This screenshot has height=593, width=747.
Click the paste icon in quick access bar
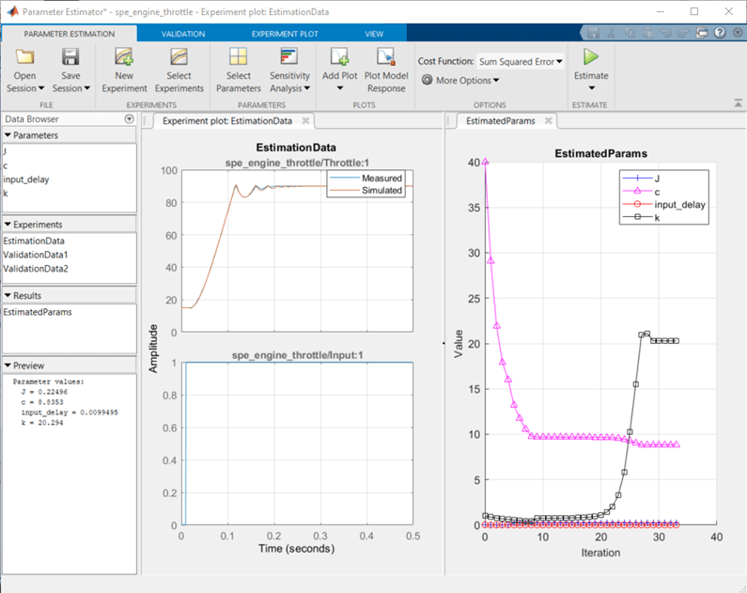[x=648, y=32]
